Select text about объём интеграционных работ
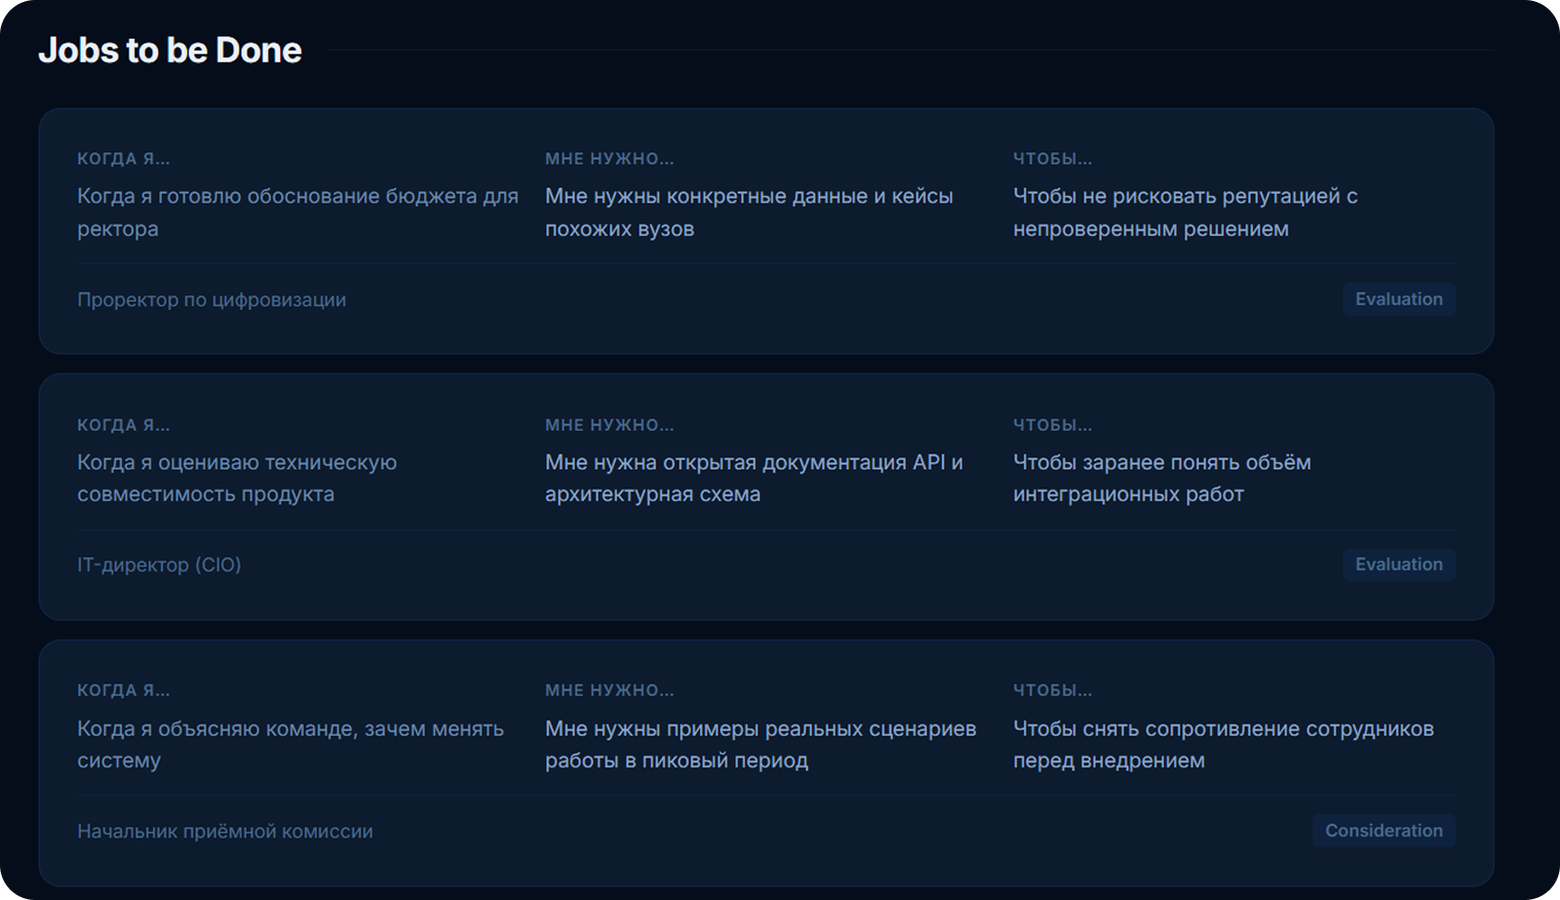1560x900 pixels. click(x=1161, y=478)
